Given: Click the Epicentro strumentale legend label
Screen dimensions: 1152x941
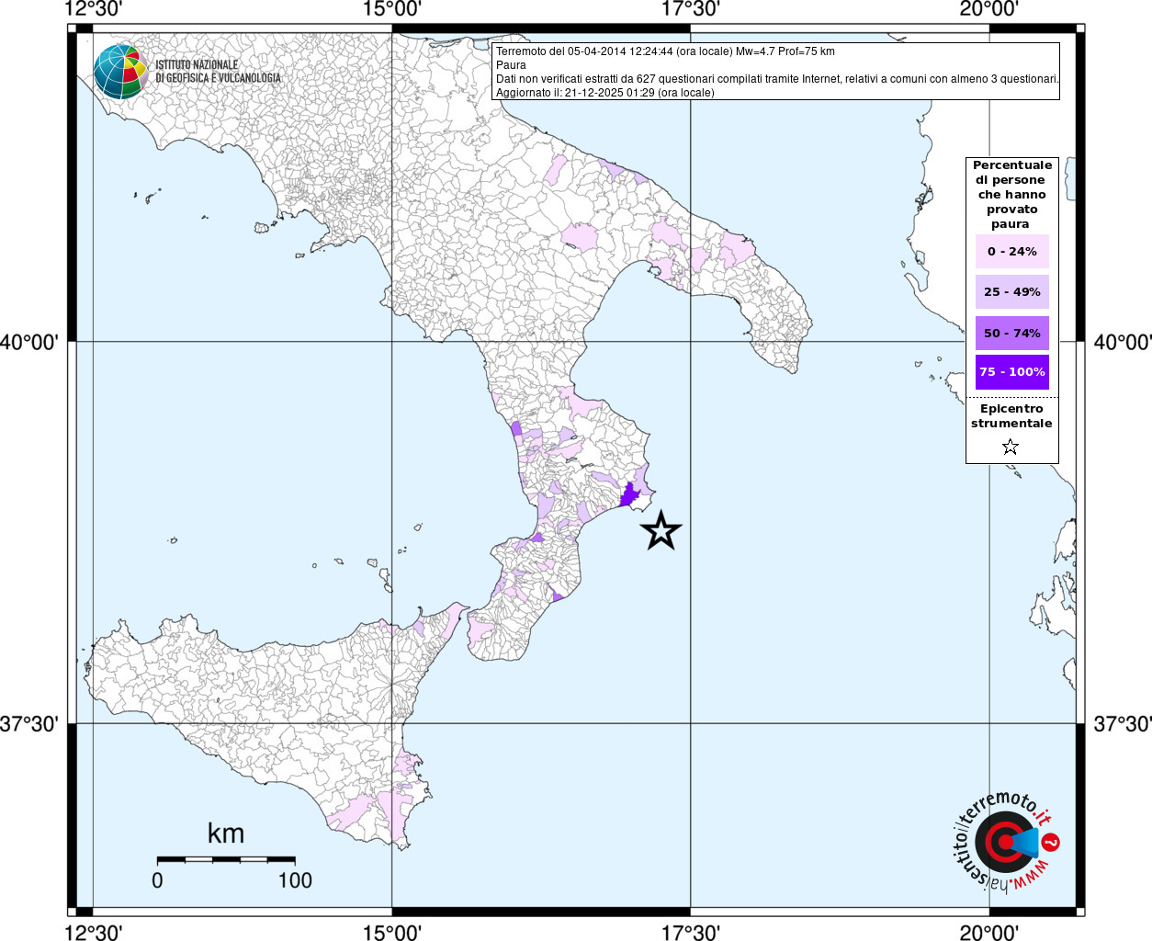Looking at the screenshot, I should point(1011,416).
